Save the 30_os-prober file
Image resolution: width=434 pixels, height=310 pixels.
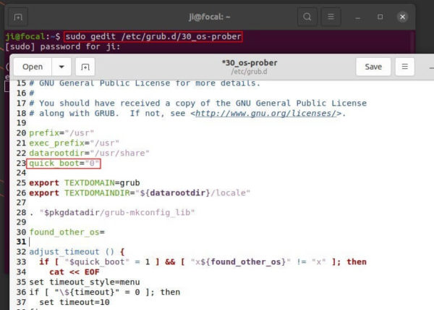373,67
